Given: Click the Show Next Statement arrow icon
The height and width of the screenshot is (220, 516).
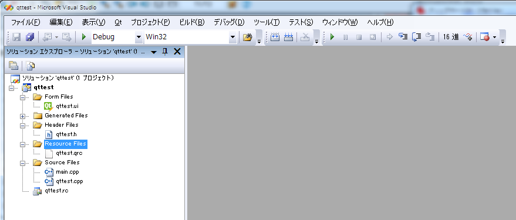Looking at the screenshot, I should [390, 37].
